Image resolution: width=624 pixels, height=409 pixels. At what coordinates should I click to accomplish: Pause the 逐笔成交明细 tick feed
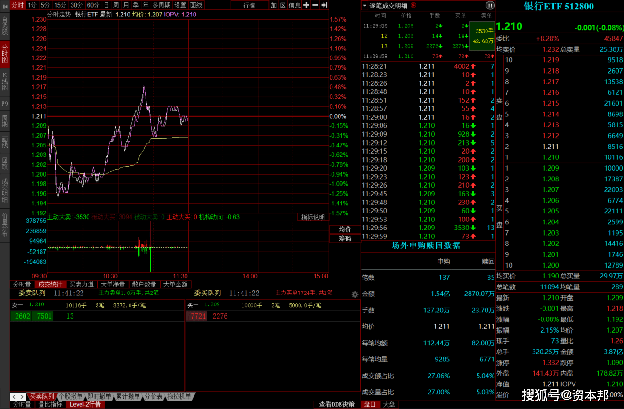click(x=490, y=5)
